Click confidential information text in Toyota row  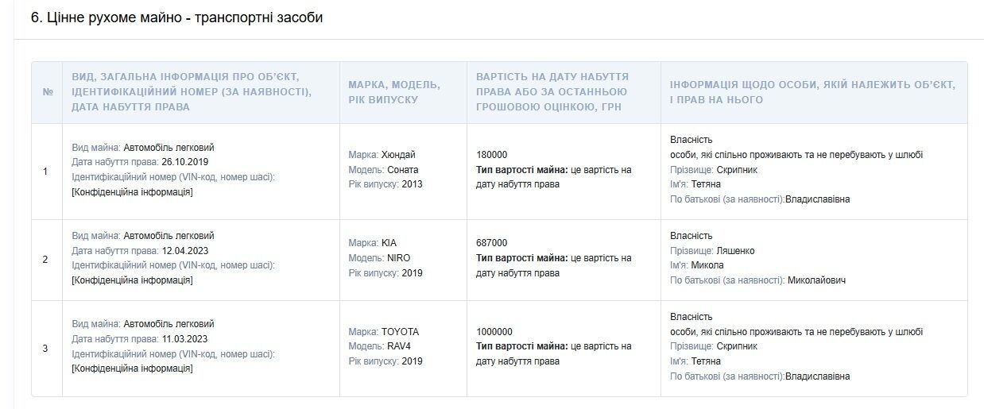pos(132,368)
